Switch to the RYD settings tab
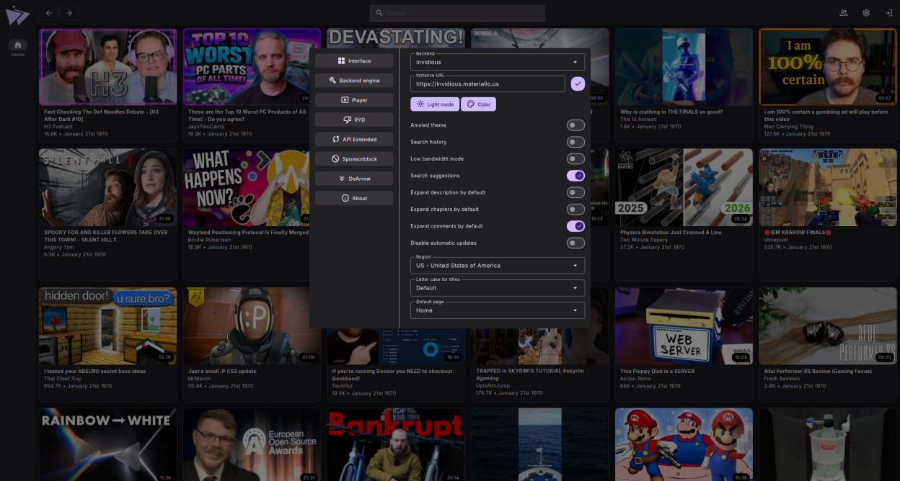 [x=354, y=120]
